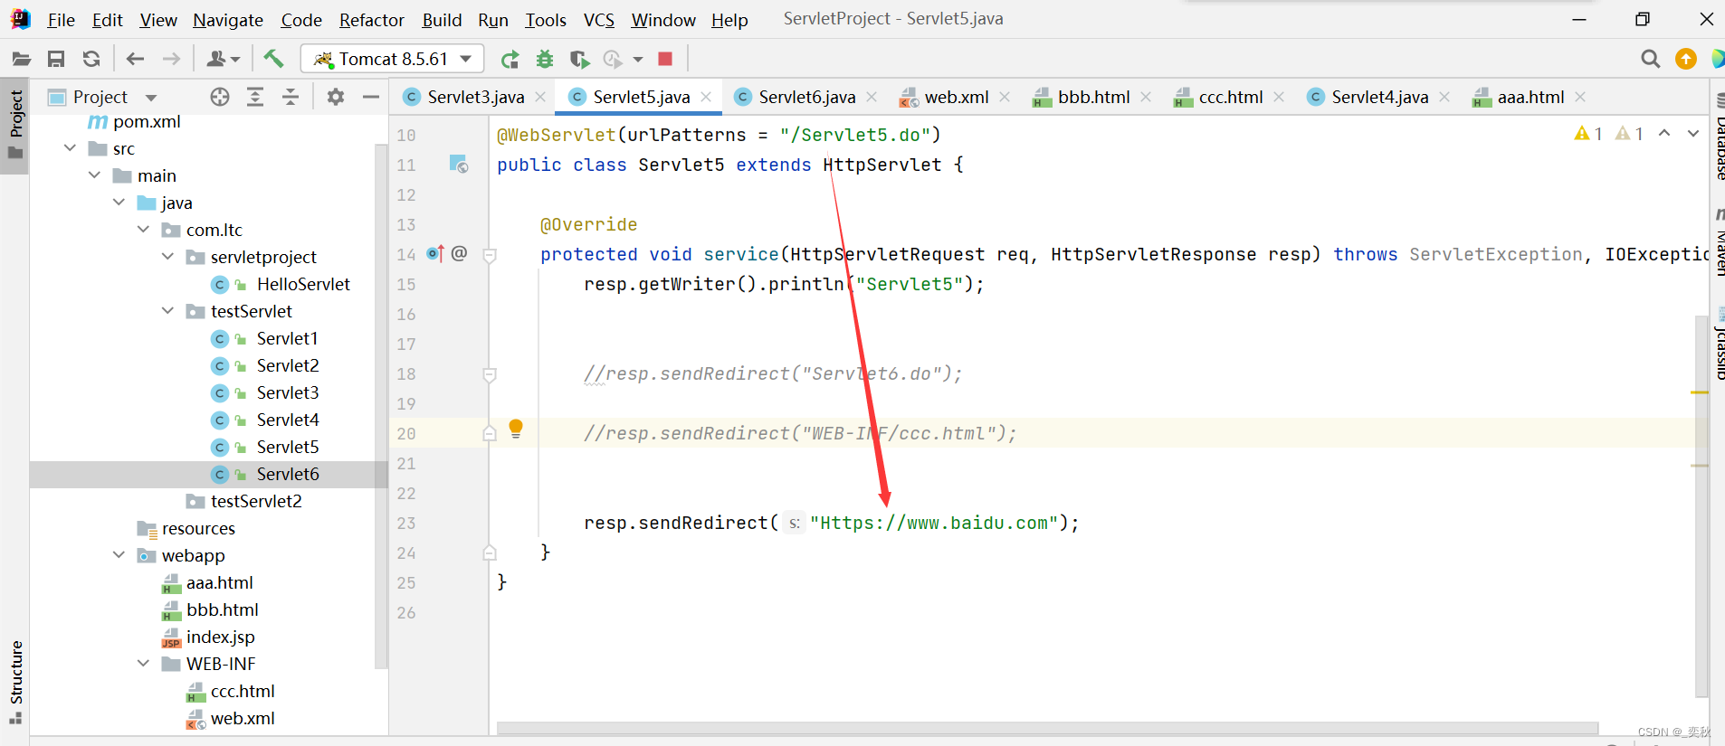Expand all in Project panel
The width and height of the screenshot is (1725, 746).
click(x=255, y=97)
